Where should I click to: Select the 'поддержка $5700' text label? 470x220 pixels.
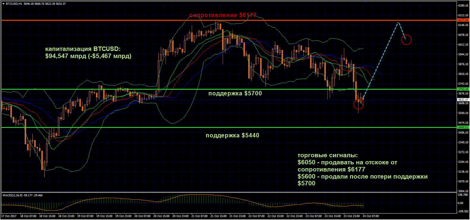point(235,94)
